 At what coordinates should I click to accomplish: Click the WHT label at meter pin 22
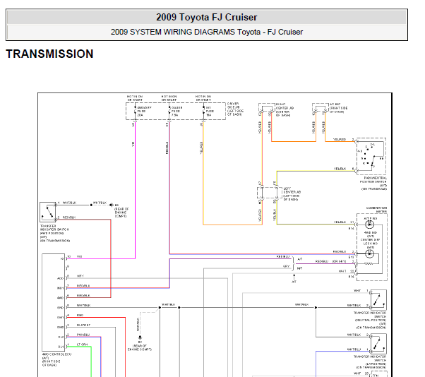click(x=342, y=271)
